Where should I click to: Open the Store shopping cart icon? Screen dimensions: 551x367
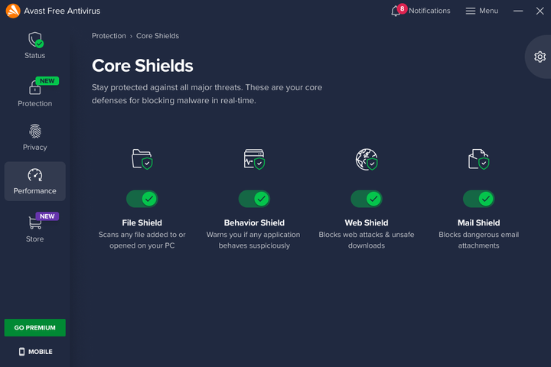[34, 222]
